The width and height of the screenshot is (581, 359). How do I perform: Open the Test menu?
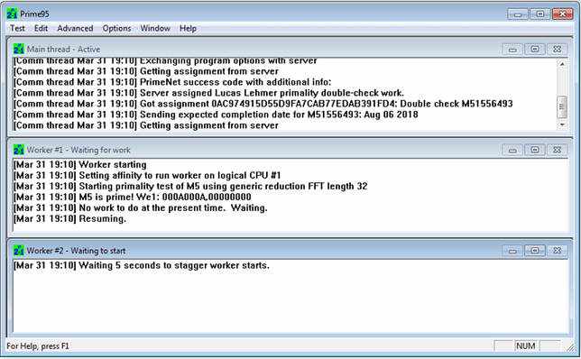tap(17, 28)
